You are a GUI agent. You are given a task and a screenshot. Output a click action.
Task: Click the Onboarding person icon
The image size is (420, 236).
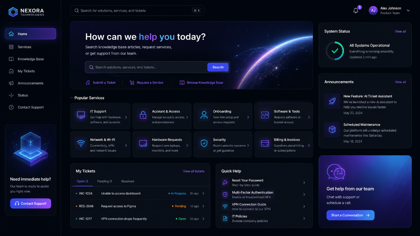point(204,115)
